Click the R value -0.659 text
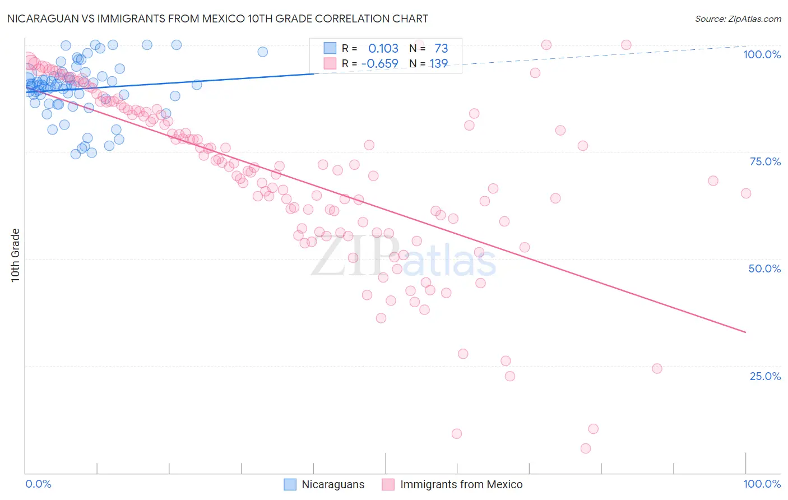Viewport: 788px width, 500px height. tap(379, 63)
